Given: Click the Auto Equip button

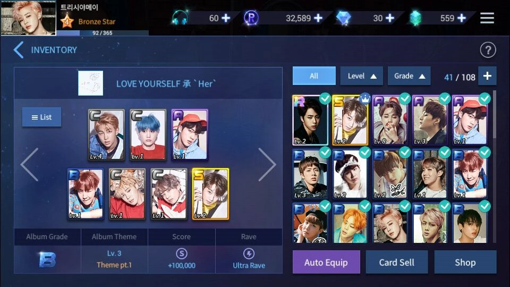Looking at the screenshot, I should (x=326, y=262).
